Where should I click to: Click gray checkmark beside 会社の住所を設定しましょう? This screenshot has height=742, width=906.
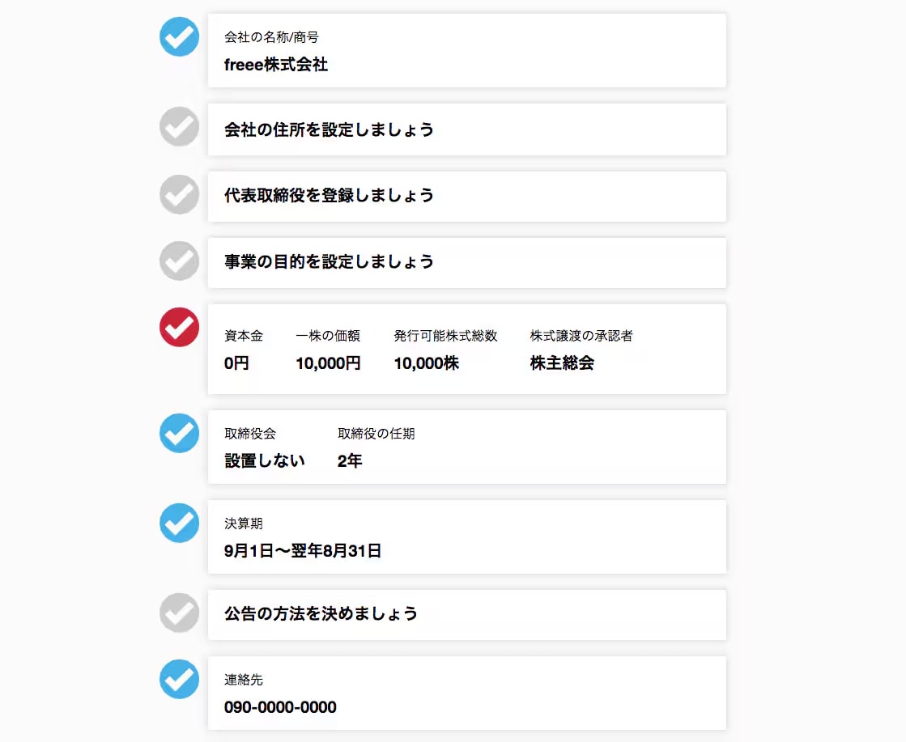[x=179, y=126]
